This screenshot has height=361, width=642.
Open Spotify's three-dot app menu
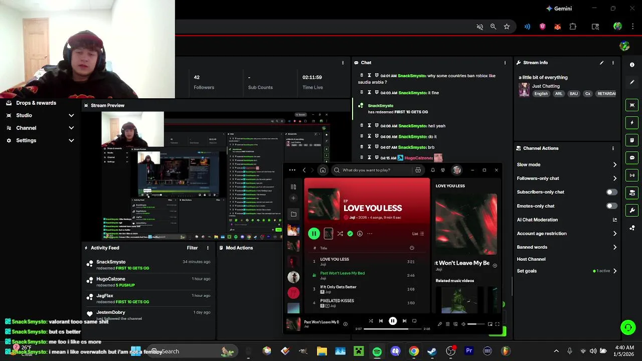(x=292, y=170)
